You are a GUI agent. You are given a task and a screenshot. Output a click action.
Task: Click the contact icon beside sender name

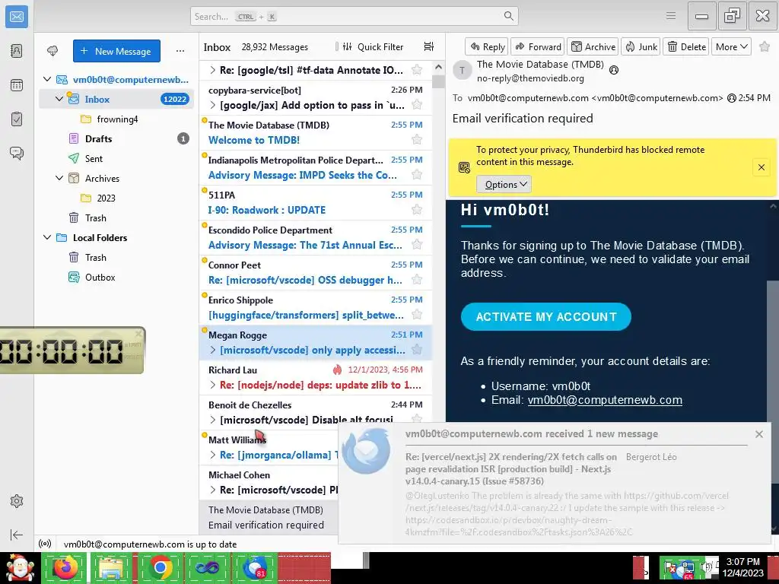click(x=614, y=70)
